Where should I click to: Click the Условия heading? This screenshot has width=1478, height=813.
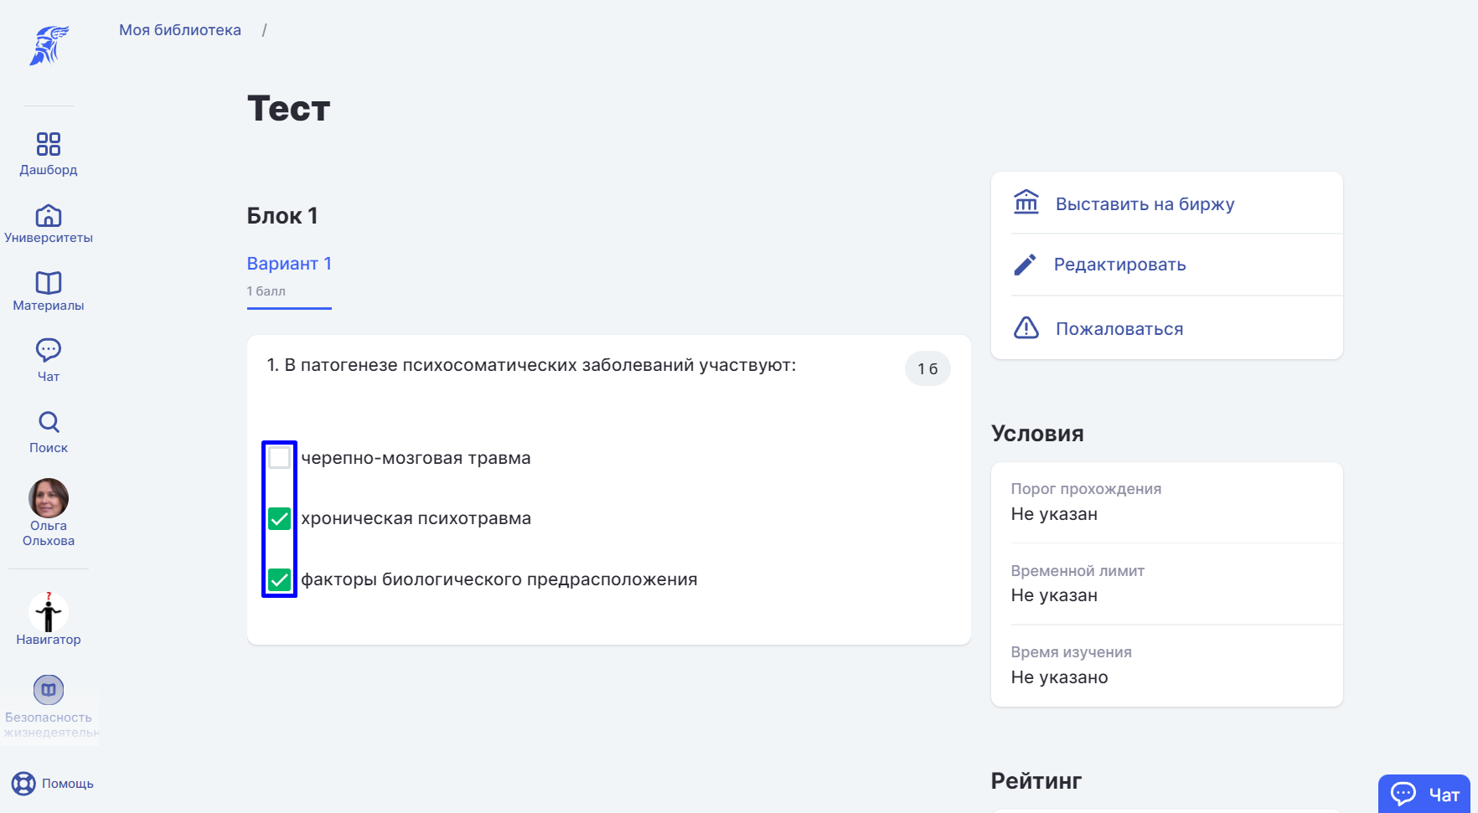point(1037,434)
